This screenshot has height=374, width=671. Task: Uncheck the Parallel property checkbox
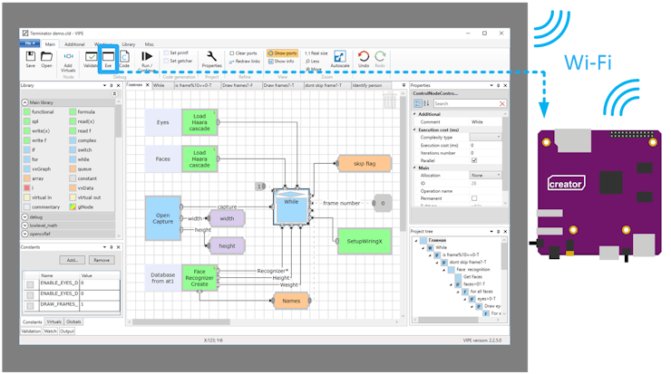pyautogui.click(x=474, y=160)
